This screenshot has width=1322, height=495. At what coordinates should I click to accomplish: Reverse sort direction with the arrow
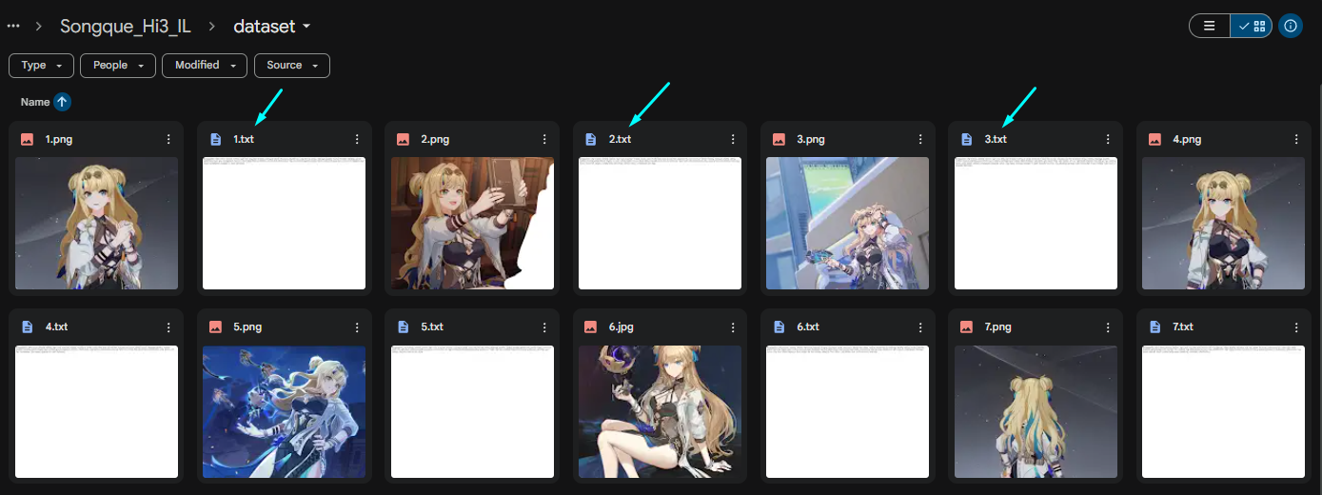point(63,102)
